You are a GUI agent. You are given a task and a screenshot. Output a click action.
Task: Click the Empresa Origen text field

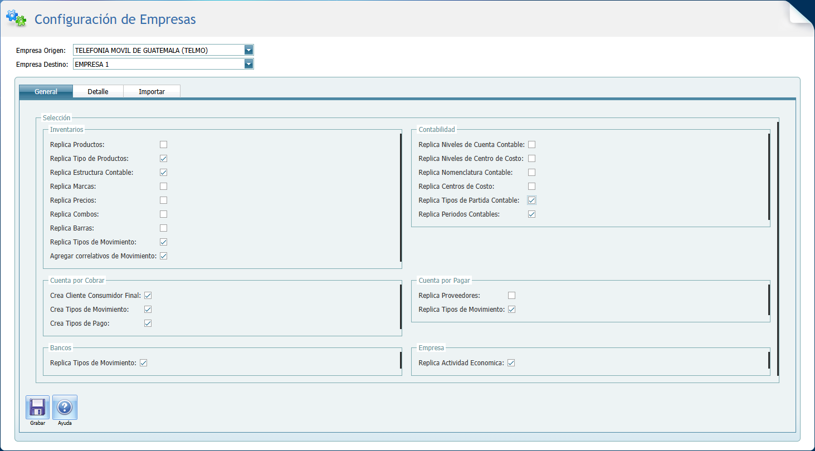pos(158,50)
